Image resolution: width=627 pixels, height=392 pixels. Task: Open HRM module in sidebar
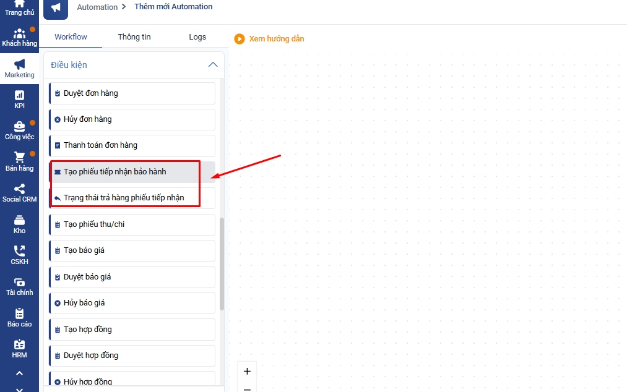pos(19,349)
